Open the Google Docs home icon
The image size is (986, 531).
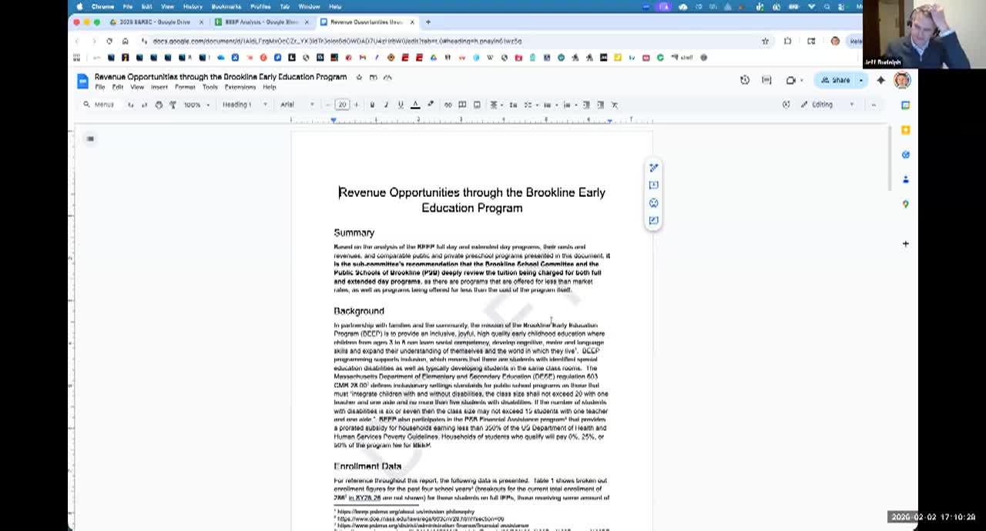(x=82, y=81)
